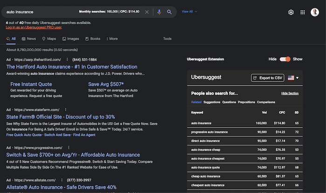Click the US flag country icon
326x193 pixels.
click(291, 78)
